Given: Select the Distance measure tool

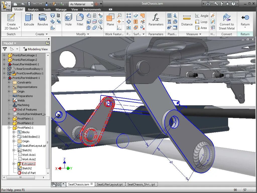Looking at the screenshot, I should (187, 20).
